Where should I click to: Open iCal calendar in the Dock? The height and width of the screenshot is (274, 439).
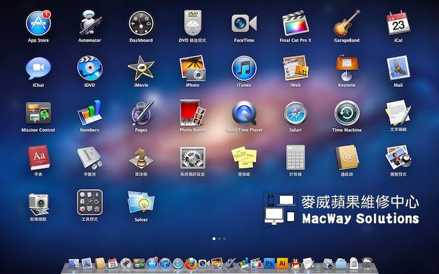(x=112, y=263)
